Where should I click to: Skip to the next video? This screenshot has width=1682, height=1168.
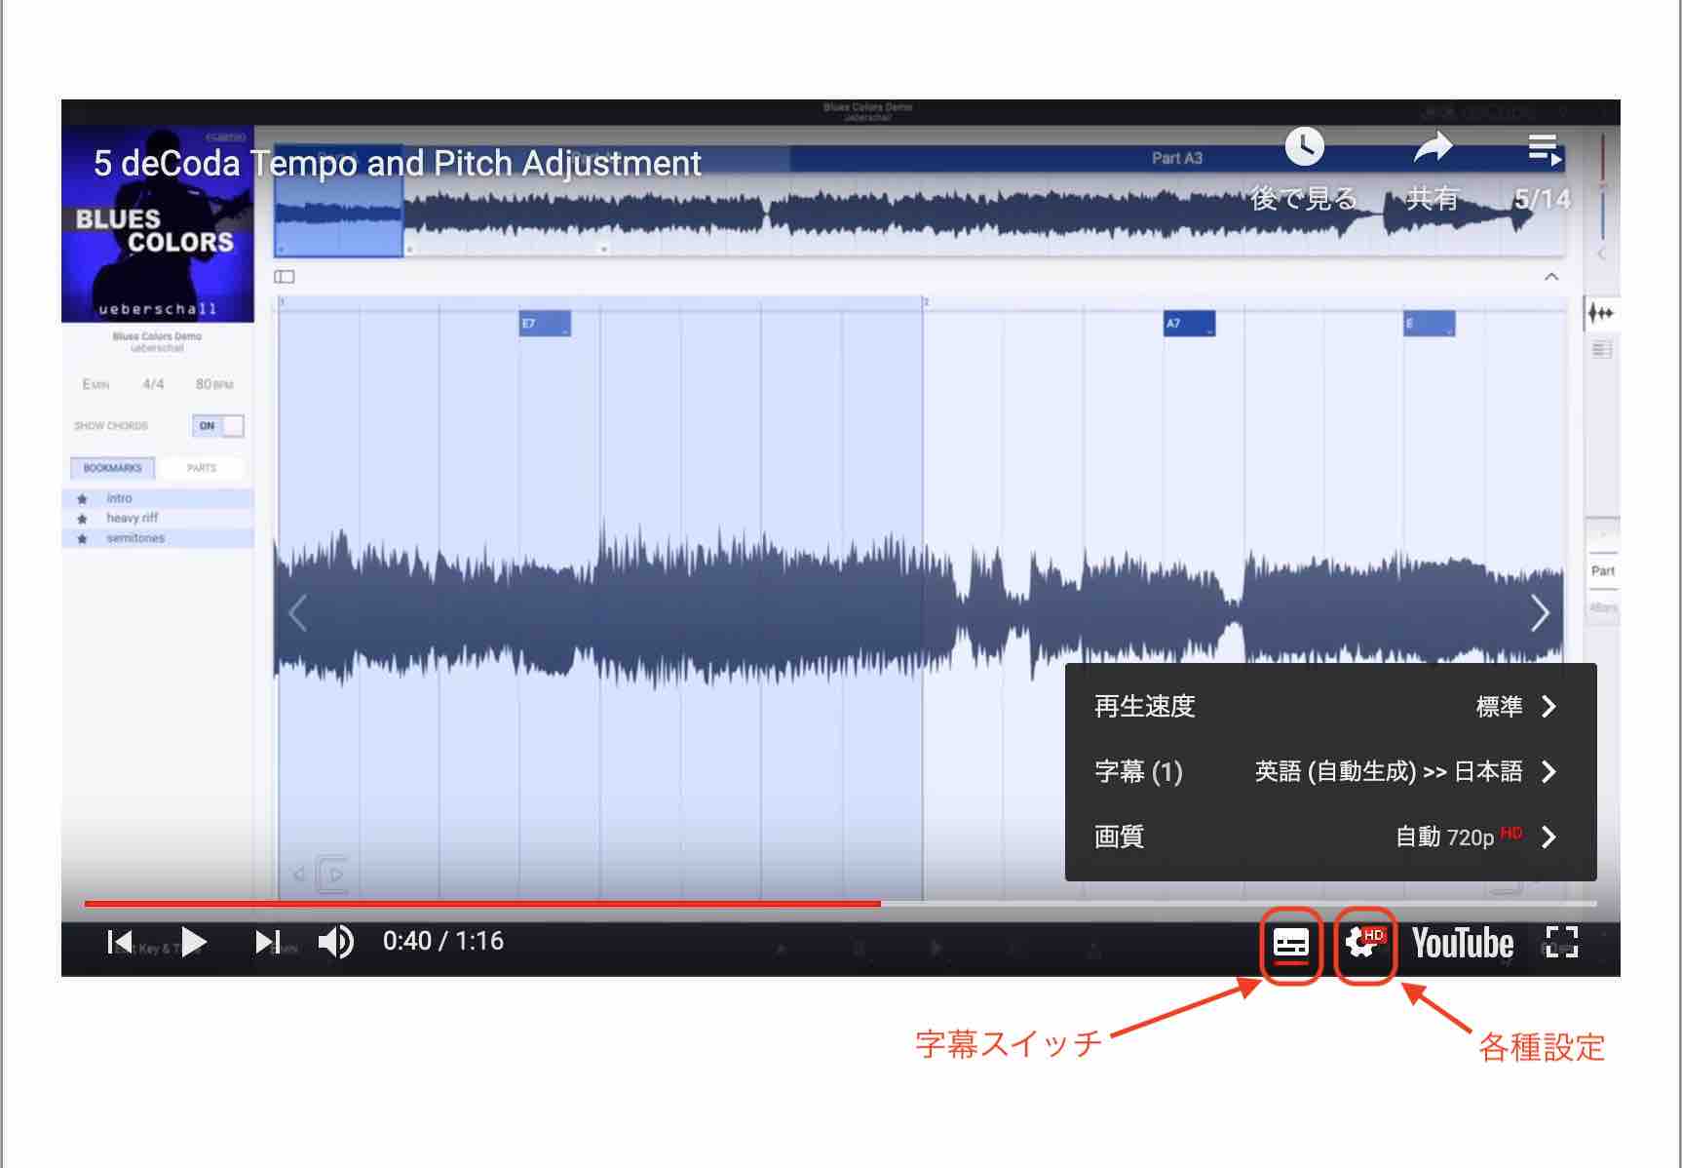(266, 942)
